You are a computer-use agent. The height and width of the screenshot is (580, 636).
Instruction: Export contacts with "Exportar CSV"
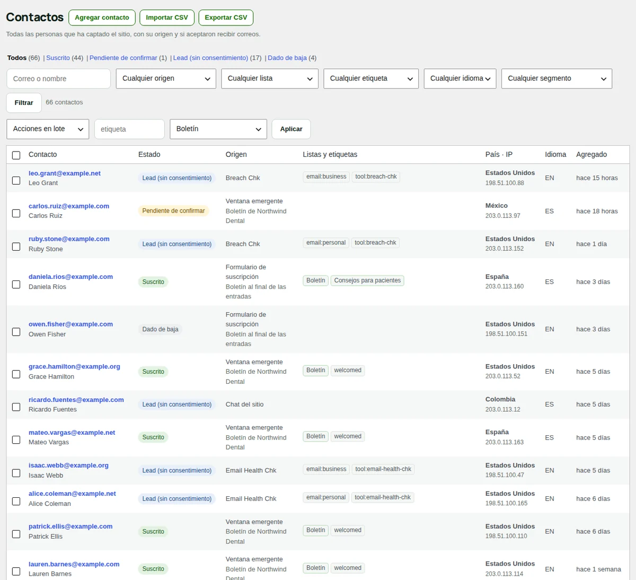[226, 17]
